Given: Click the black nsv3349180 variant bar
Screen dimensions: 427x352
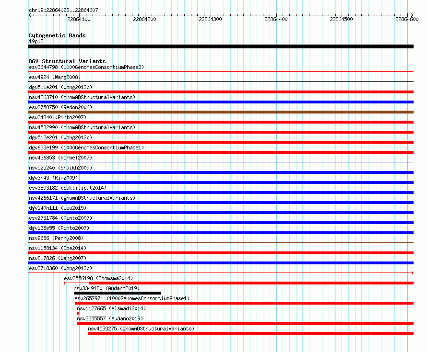Looking at the screenshot, I should [117, 293].
